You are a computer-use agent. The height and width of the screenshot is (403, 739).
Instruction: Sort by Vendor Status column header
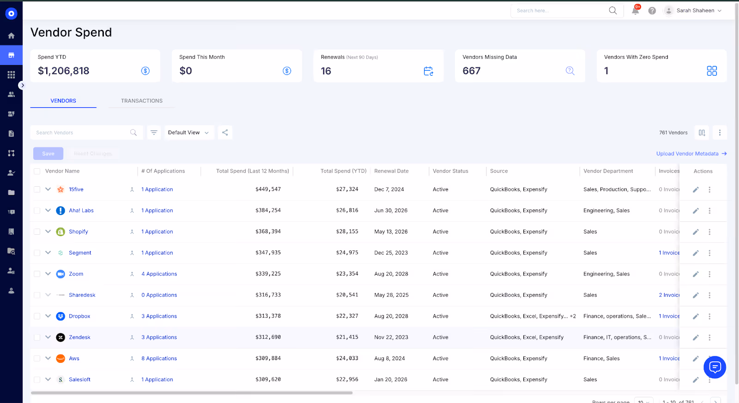tap(450, 171)
